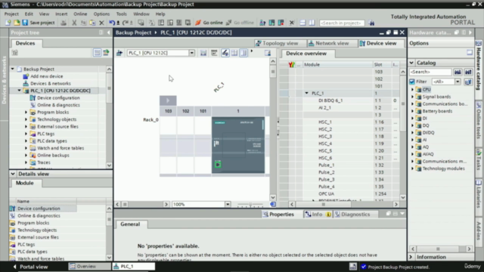
Task: Click the Accessible devices toolbar icon
Action: (x=262, y=23)
